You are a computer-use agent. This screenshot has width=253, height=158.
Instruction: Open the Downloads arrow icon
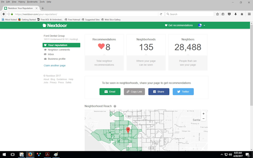click(236, 14)
